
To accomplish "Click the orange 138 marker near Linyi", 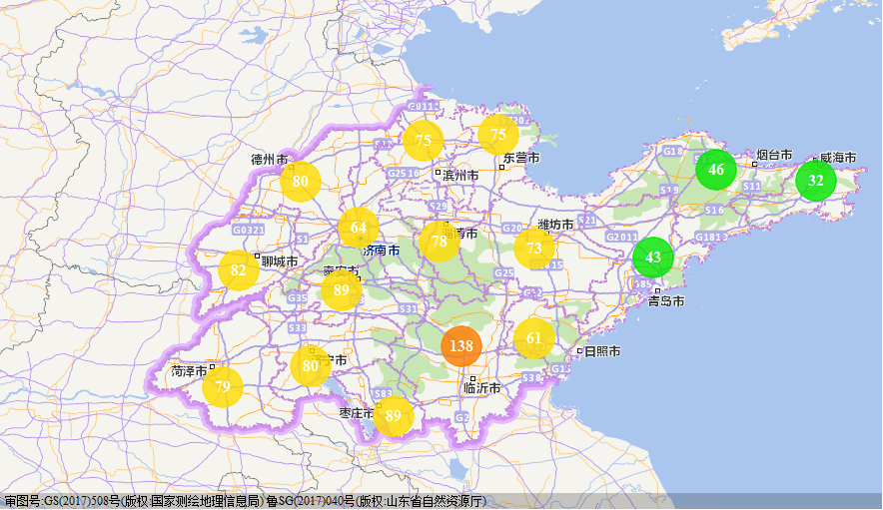I will (x=461, y=345).
